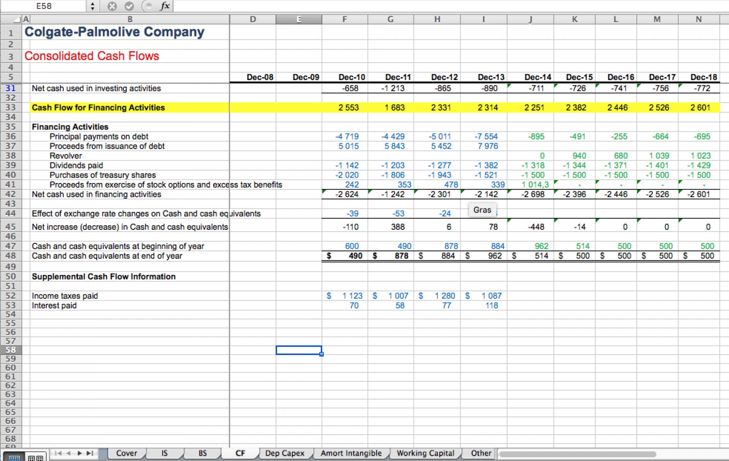Screen dimensions: 729x461
Task: Select column D header
Action: click(x=253, y=19)
